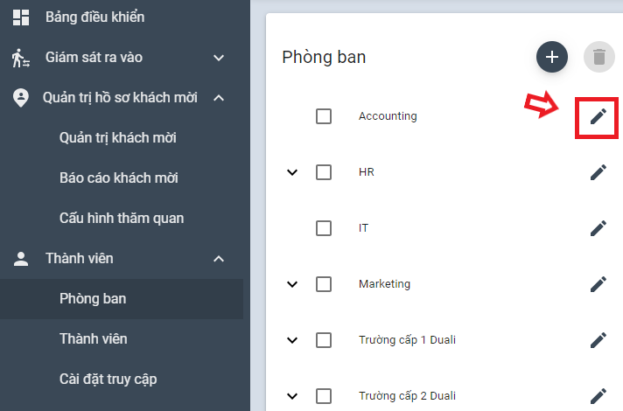The width and height of the screenshot is (623, 411).
Task: Edit the Accounting department with pencil icon
Action: pos(598,116)
